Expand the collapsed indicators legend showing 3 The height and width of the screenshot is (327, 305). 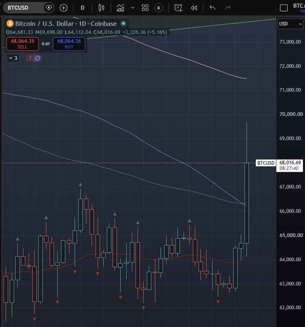click(13, 58)
